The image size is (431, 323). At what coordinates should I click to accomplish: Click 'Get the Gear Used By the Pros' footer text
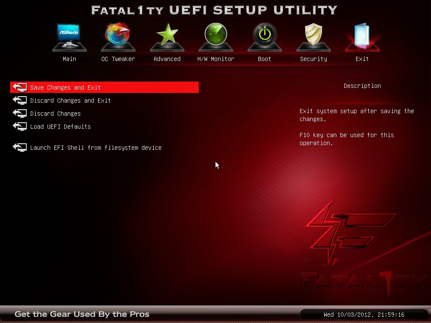point(82,314)
